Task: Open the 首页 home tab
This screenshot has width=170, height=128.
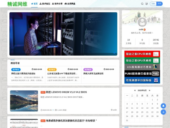Action: [x=34, y=4]
